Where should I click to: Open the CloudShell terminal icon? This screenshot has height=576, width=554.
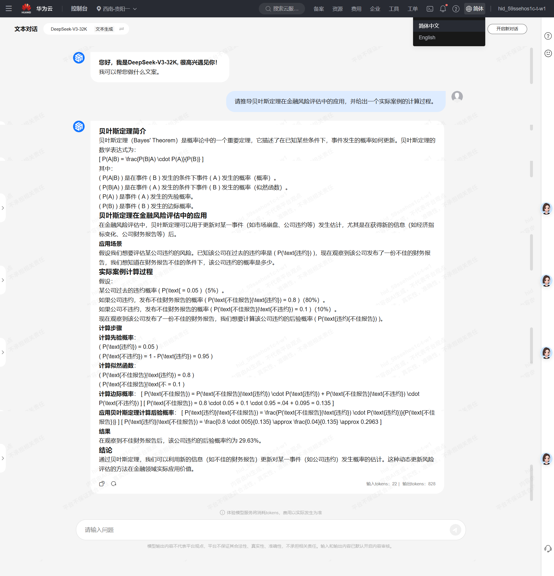[430, 9]
